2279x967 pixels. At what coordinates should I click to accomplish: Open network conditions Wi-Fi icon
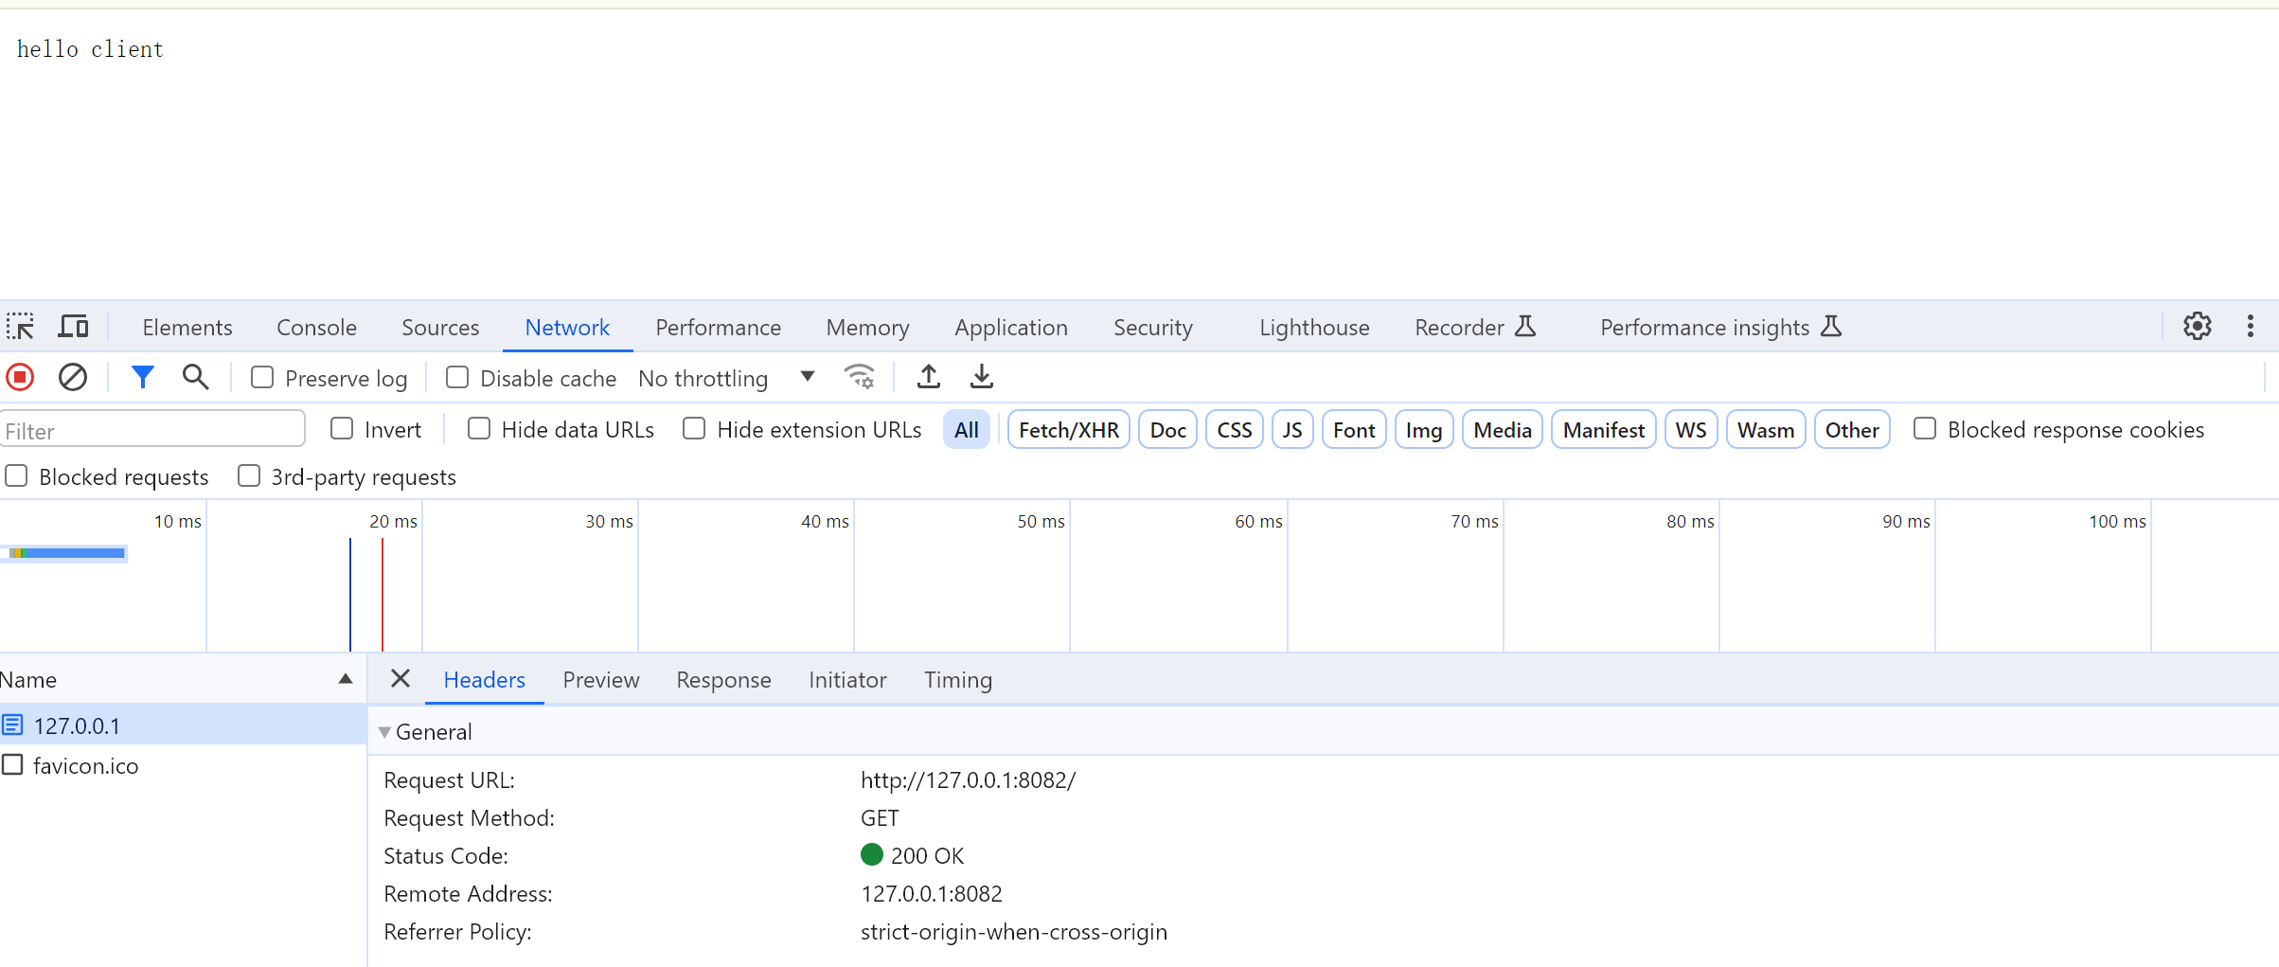click(859, 378)
